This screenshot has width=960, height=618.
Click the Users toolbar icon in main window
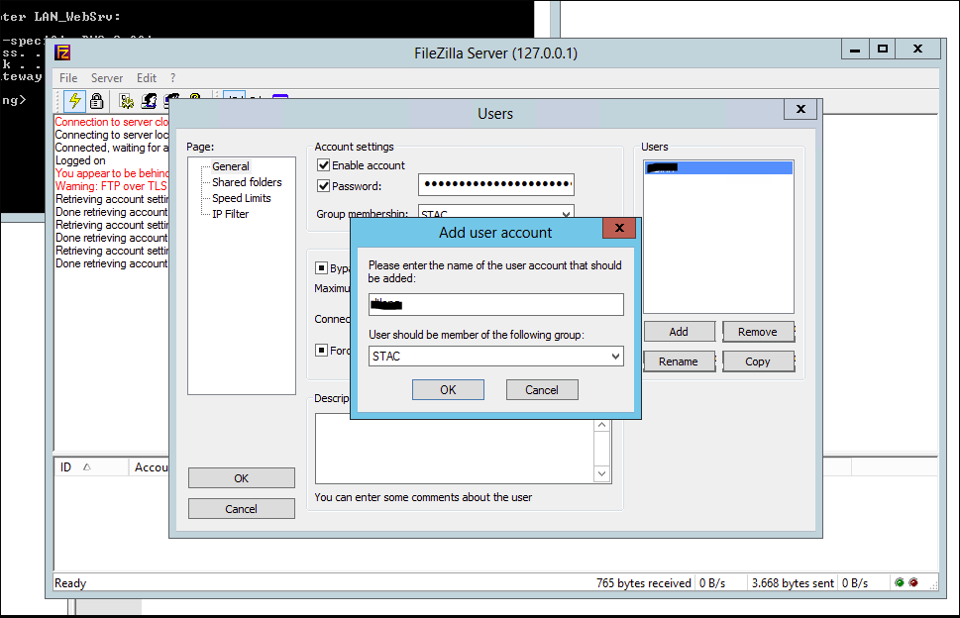(149, 101)
